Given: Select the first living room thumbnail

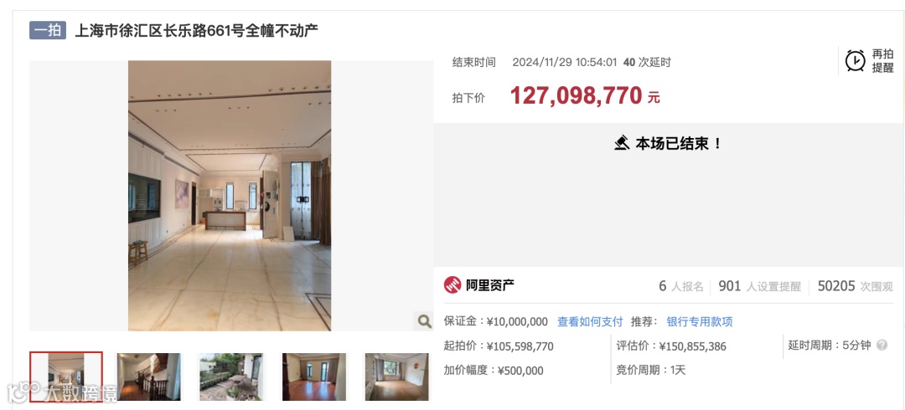Looking at the screenshot, I should point(66,377).
